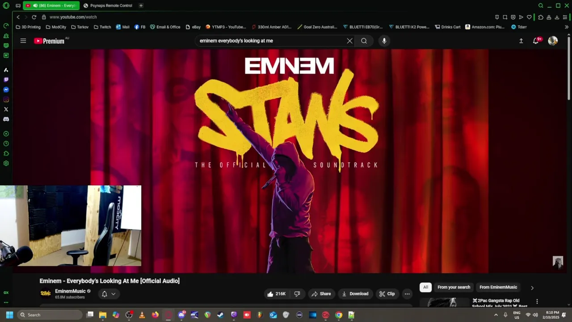Take a snapshot with browser toolbar icon
This screenshot has height=322, width=572.
(505, 17)
